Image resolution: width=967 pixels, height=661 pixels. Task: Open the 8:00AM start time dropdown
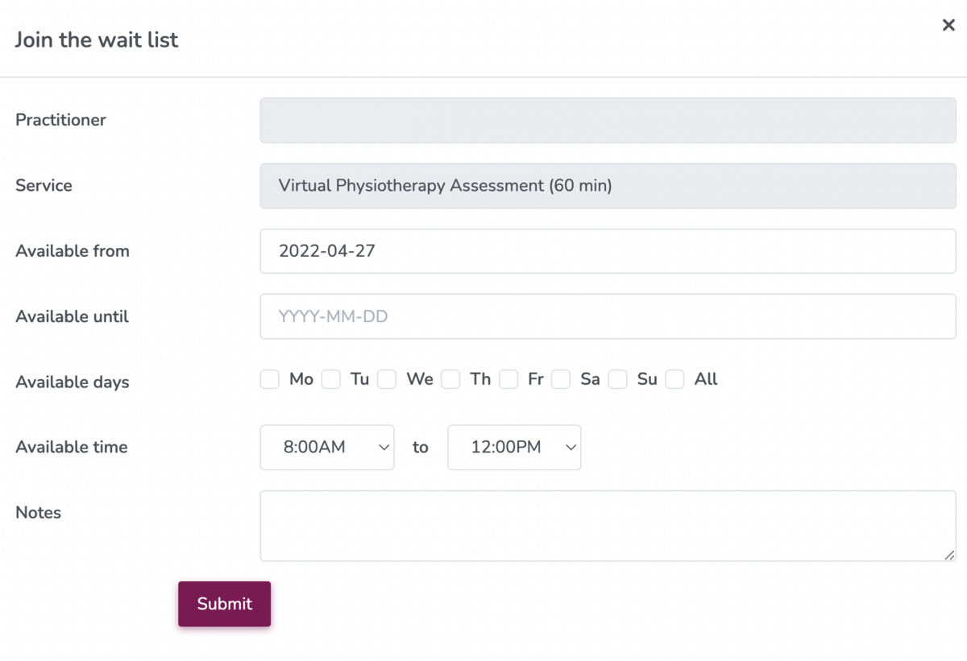[x=327, y=447]
